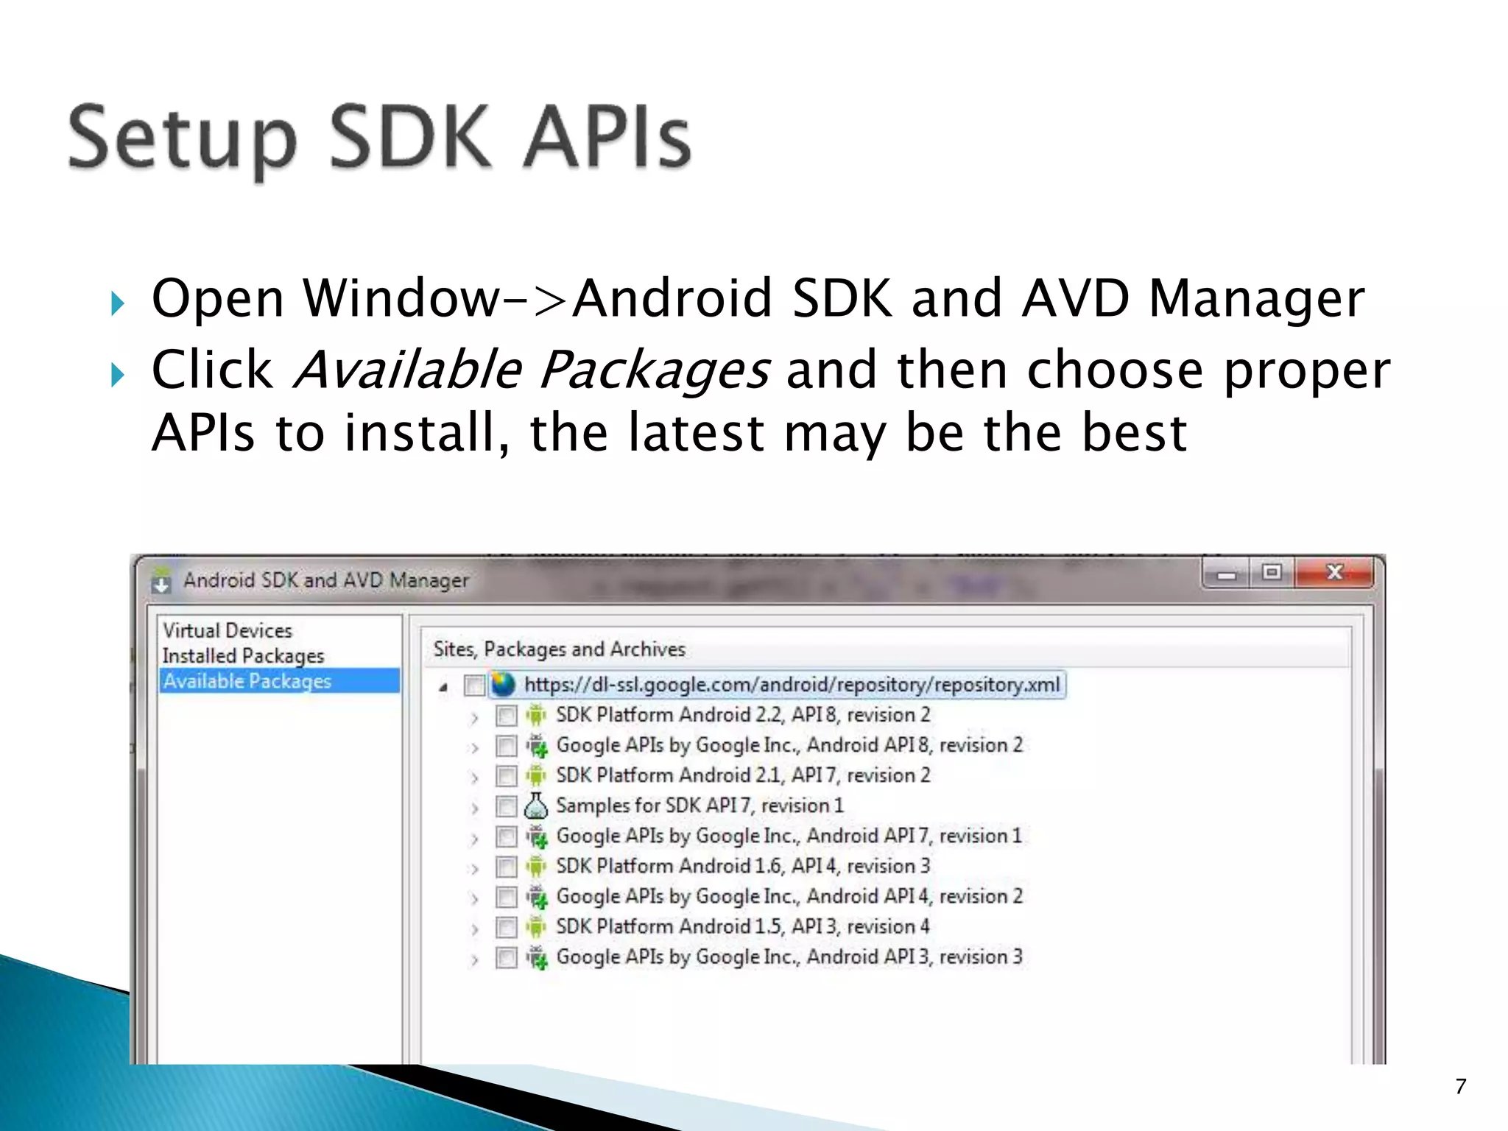Expand SDK Platform Android 1.6 row arrow

coord(475,869)
